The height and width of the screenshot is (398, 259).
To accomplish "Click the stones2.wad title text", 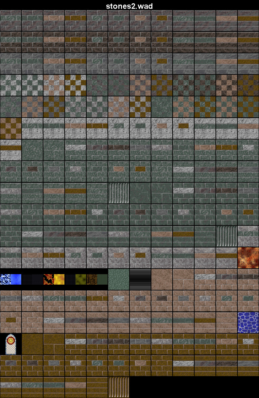I will click(x=129, y=6).
